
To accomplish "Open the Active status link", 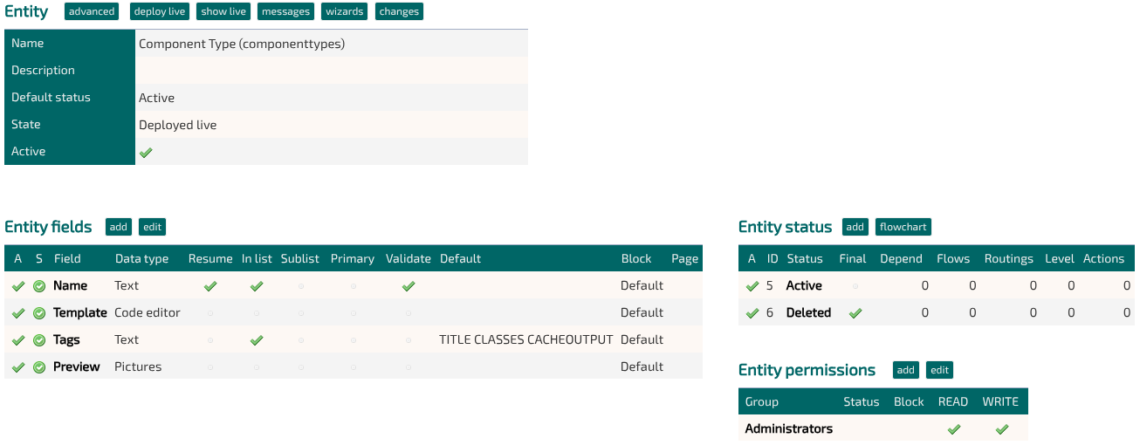I will [x=804, y=285].
